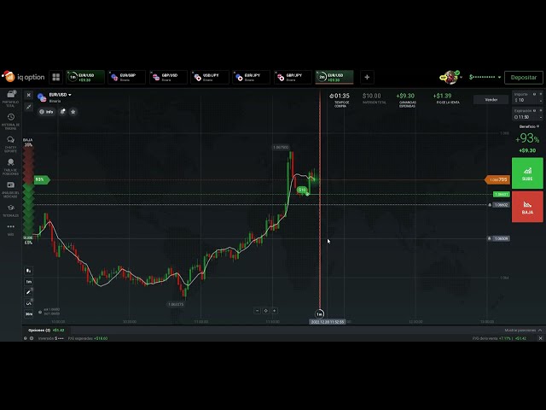Open the user profile avatar menu
The width and height of the screenshot is (546, 410).
point(450,77)
